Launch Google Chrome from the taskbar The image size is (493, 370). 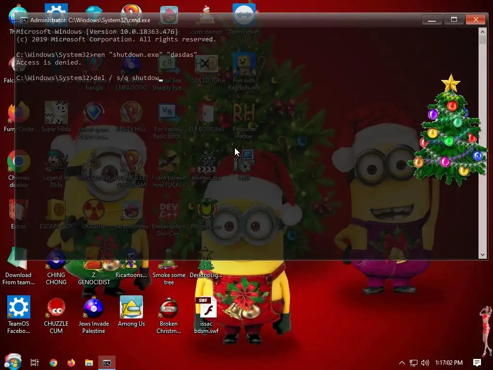tap(53, 363)
